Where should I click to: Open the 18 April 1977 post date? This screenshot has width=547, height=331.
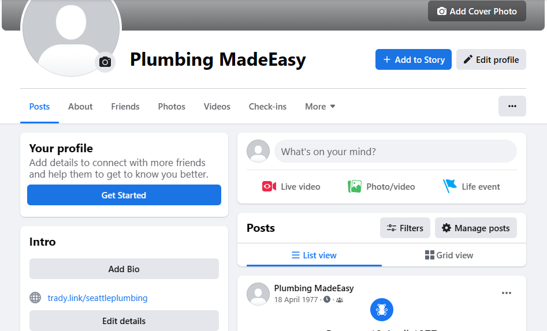tap(296, 300)
